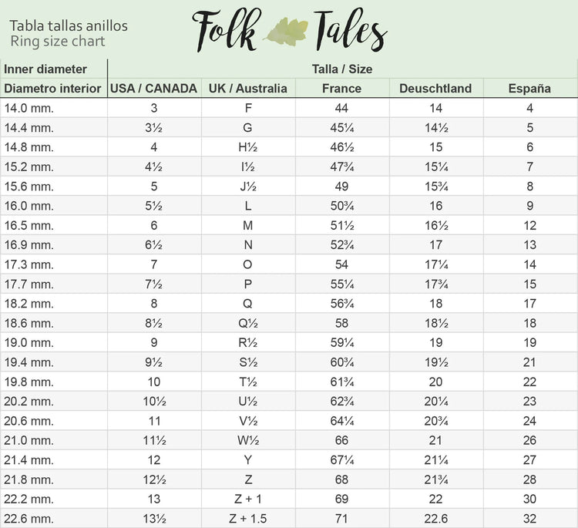Image resolution: width=578 pixels, height=528 pixels.
Task: Click the Folk Tales brand title
Action: tap(289, 29)
